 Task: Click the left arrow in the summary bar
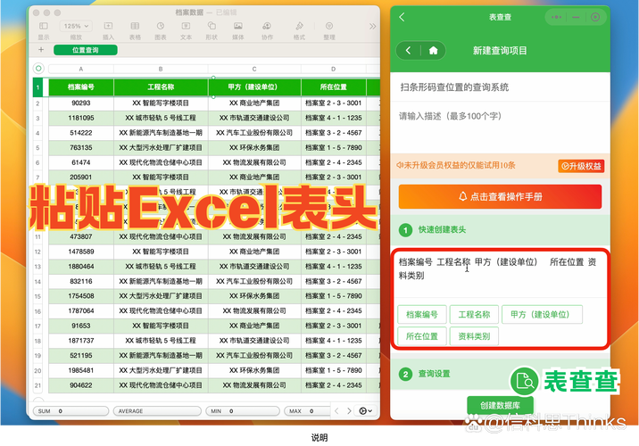(336, 411)
